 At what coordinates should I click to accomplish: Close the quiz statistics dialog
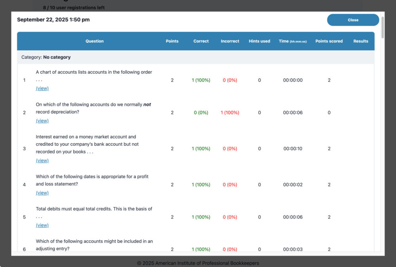point(353,20)
